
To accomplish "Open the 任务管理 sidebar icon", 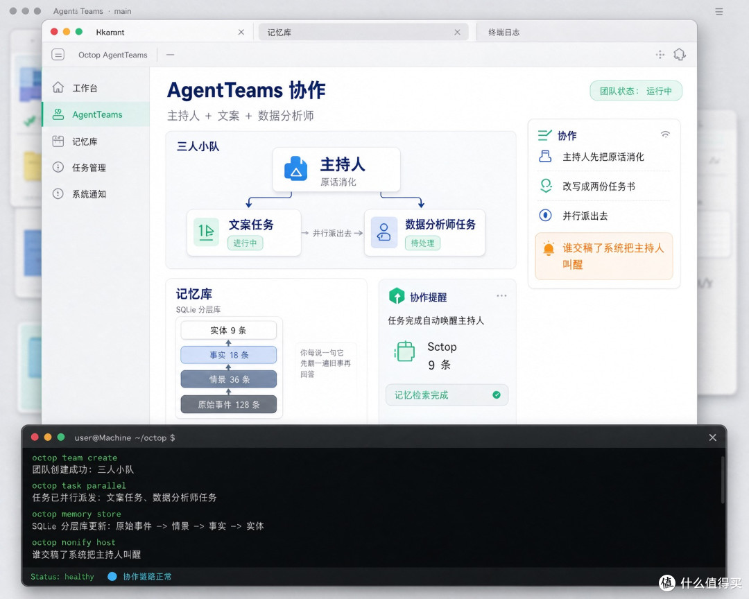I will pos(58,167).
